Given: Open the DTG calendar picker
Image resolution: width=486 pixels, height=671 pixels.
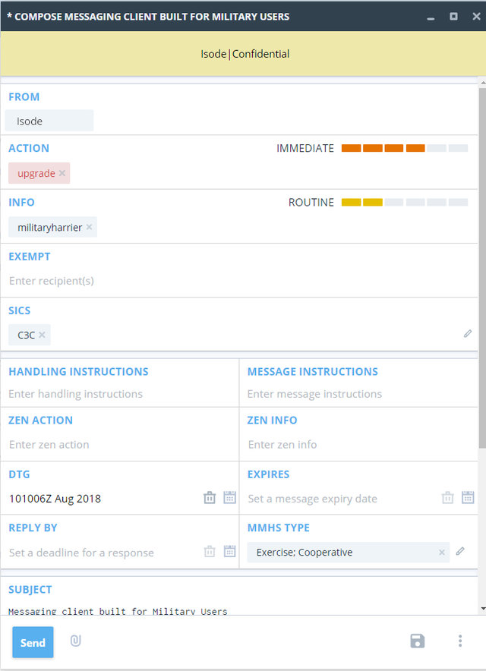Looking at the screenshot, I should pyautogui.click(x=230, y=498).
